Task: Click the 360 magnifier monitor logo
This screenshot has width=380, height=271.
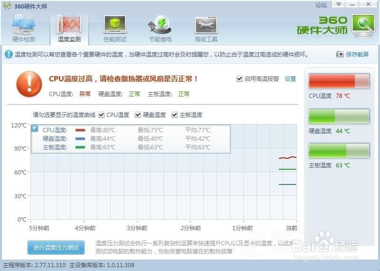Action: (x=363, y=26)
